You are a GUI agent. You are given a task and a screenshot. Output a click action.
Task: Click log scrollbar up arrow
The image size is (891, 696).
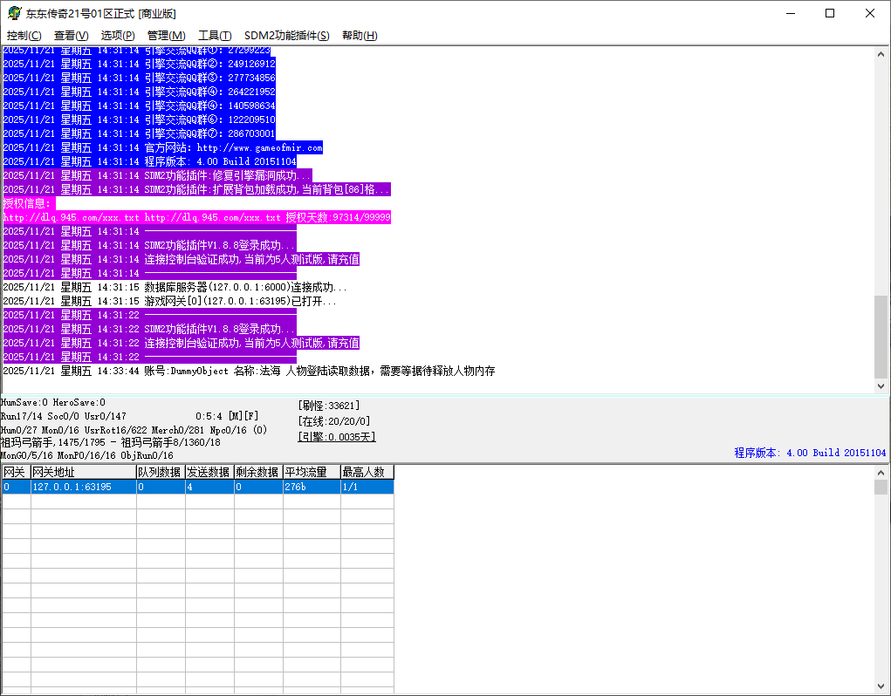(x=881, y=54)
